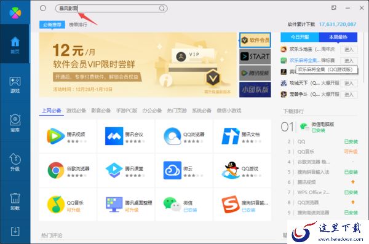Select the 软件会员 banner thumbnail
This screenshot has height=244, width=369.
click(255, 40)
